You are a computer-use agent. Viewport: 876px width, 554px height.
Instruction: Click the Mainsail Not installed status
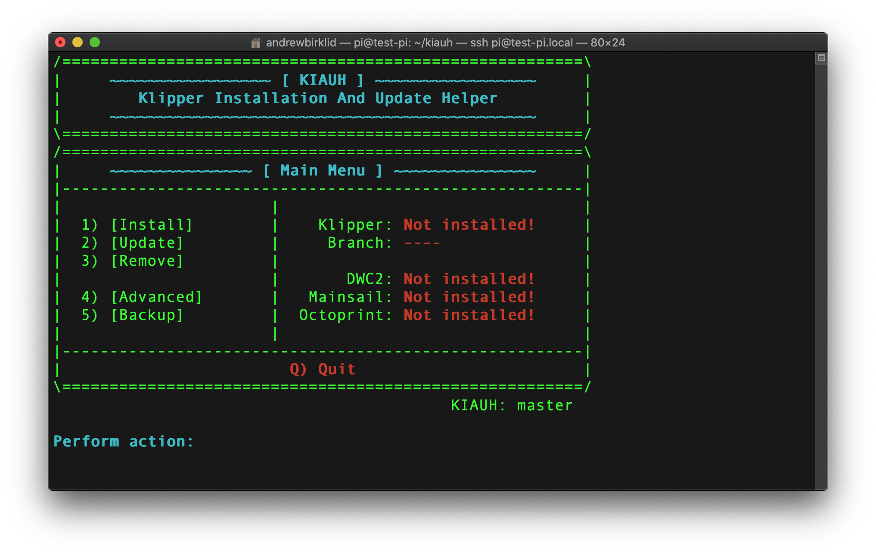469,297
